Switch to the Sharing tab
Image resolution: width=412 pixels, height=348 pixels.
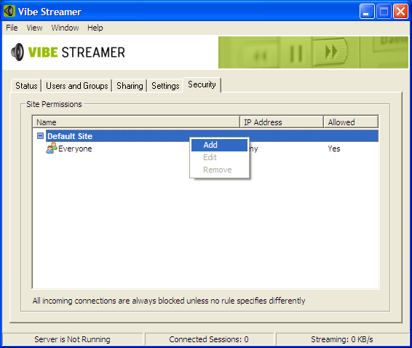[x=130, y=86]
